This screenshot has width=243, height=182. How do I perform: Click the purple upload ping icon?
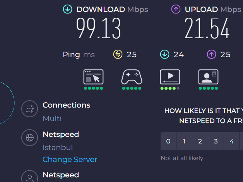pyautogui.click(x=211, y=54)
